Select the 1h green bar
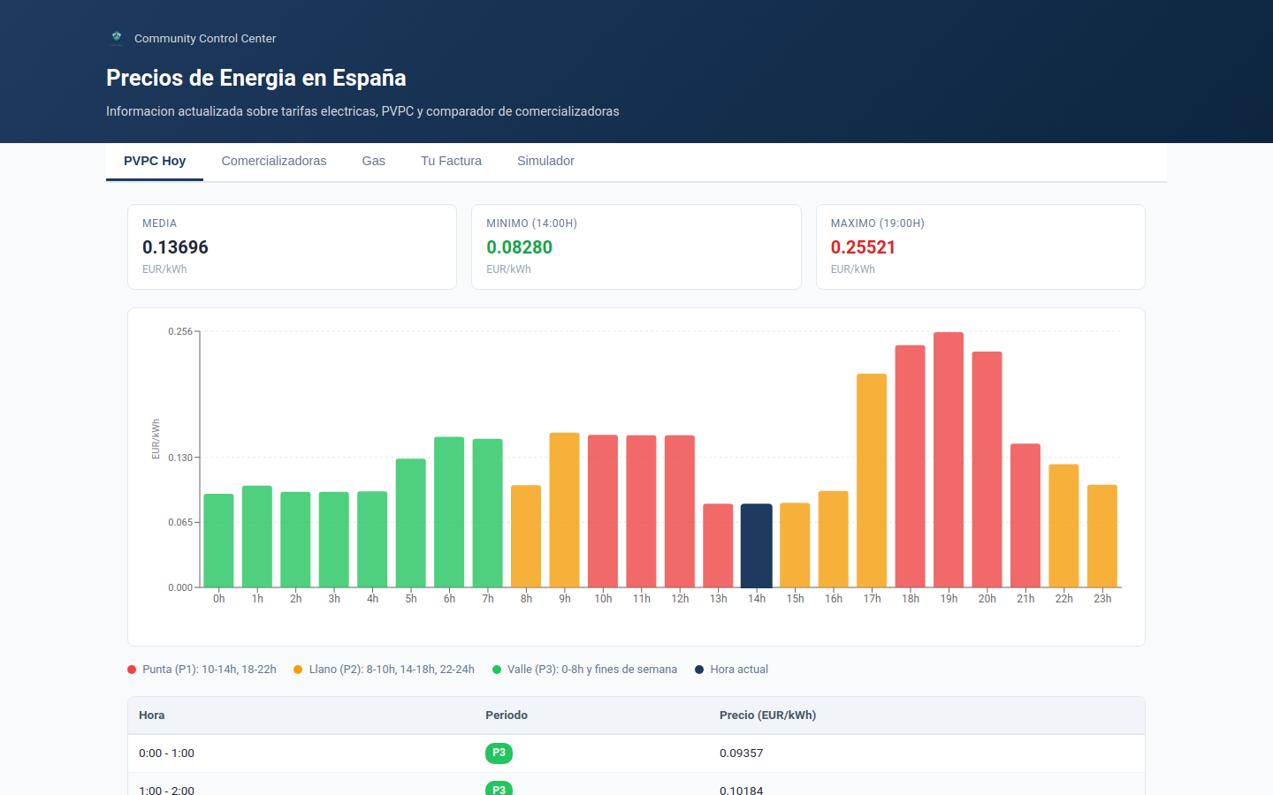This screenshot has width=1273, height=795. tap(257, 536)
